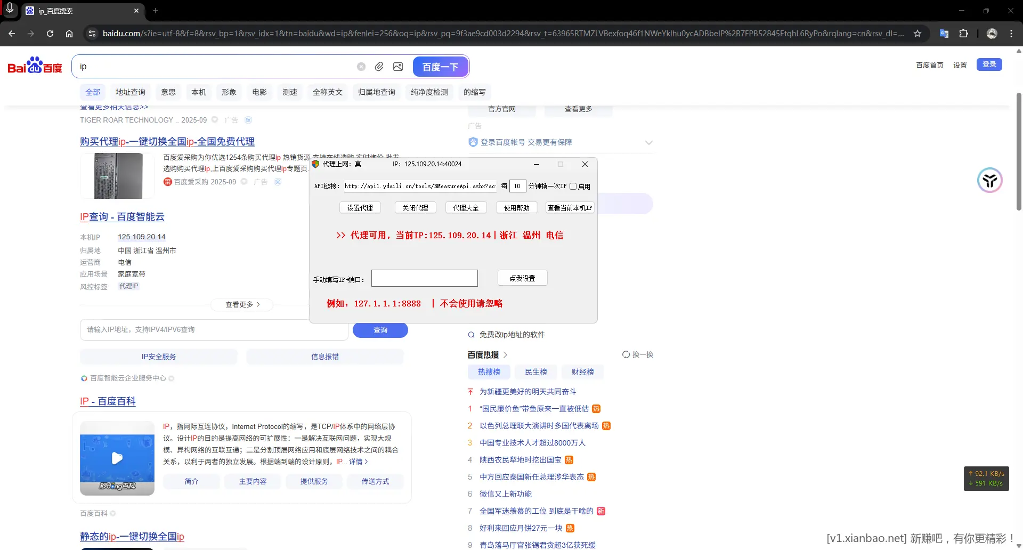Click the 手动填写IP+端口 input field

pos(425,278)
